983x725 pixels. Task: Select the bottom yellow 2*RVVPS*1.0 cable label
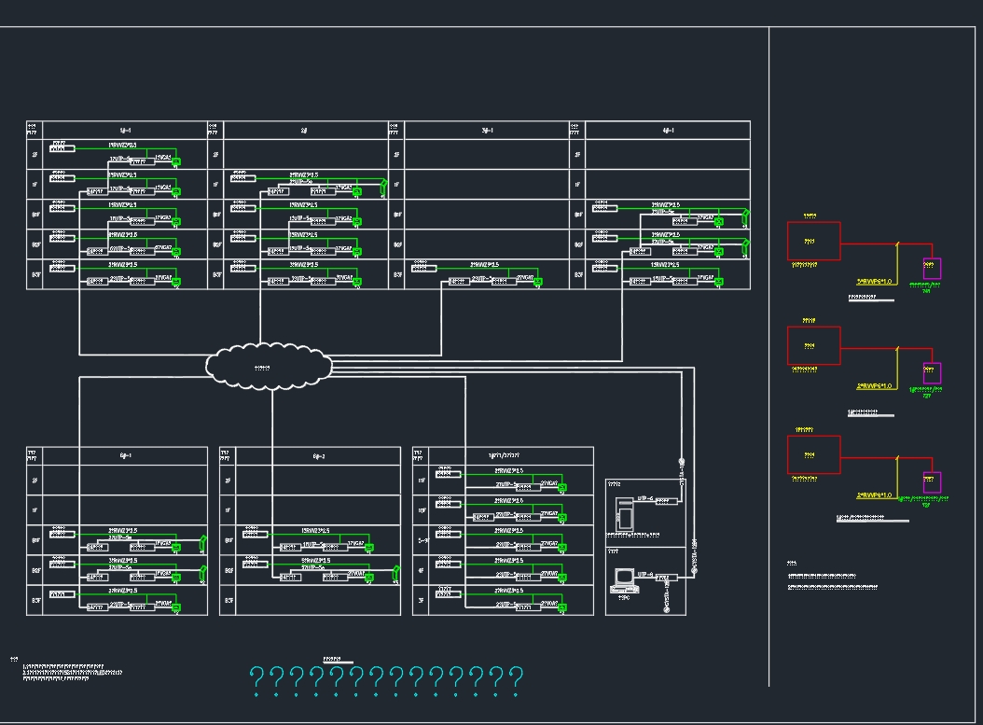[x=874, y=495]
